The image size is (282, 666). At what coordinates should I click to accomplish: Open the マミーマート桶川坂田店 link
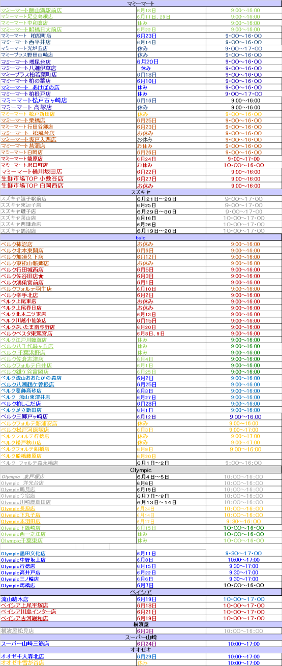click(32, 172)
